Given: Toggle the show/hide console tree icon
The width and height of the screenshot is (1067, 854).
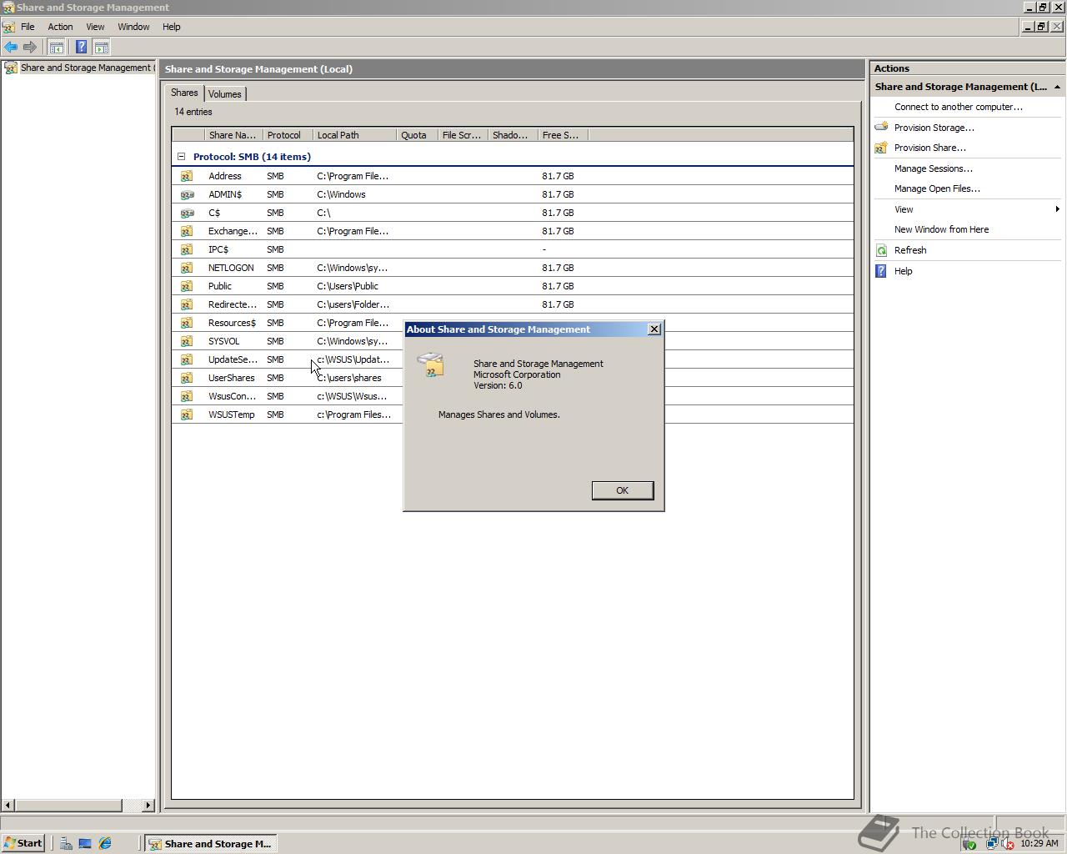Looking at the screenshot, I should 57,48.
